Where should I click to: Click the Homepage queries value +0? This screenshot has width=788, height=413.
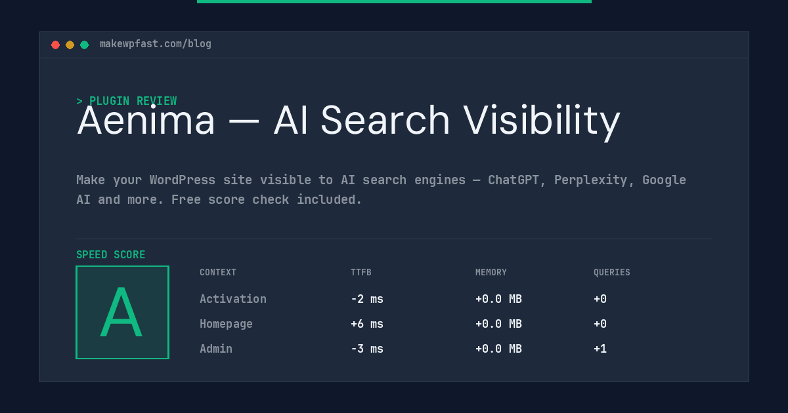[600, 324]
